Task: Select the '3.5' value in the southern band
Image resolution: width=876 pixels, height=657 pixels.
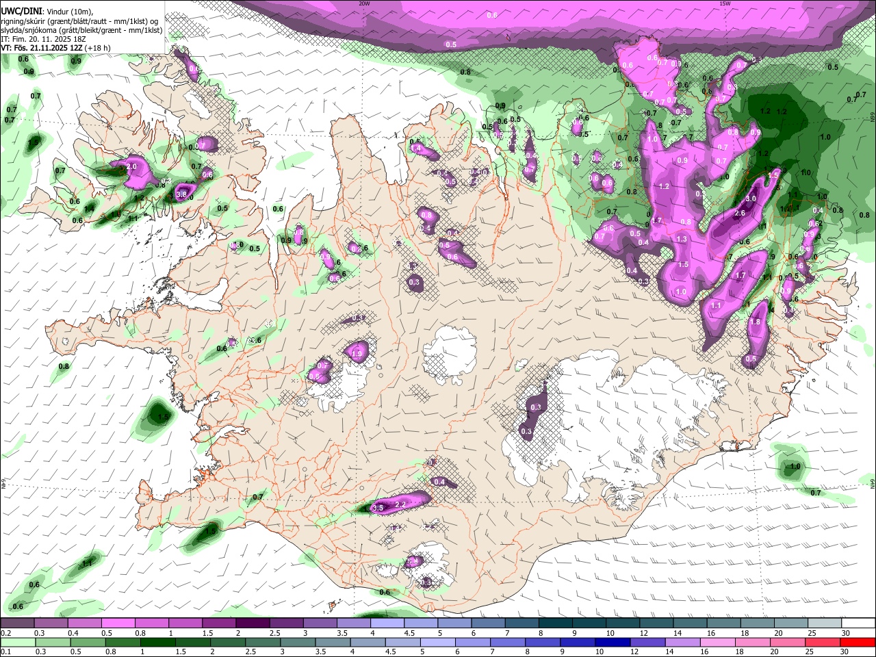Action: (378, 508)
